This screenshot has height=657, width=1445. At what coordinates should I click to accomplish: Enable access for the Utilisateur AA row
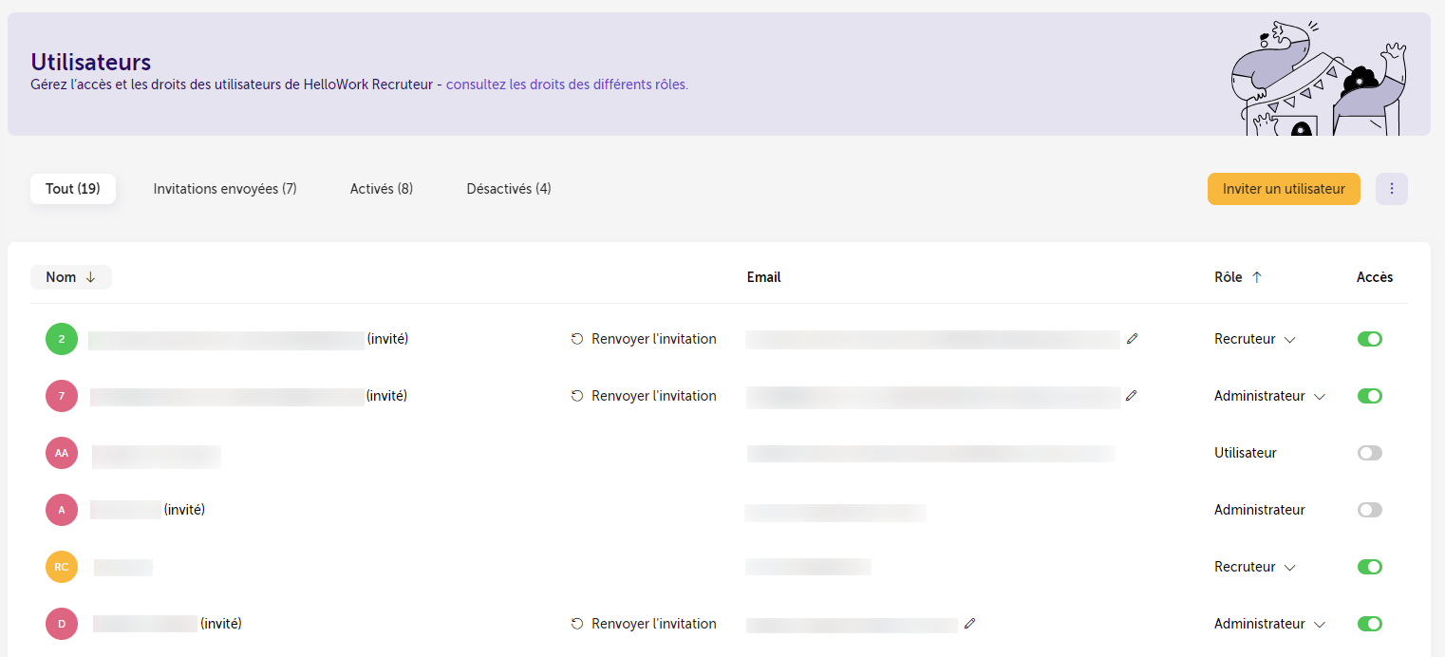pyautogui.click(x=1370, y=453)
